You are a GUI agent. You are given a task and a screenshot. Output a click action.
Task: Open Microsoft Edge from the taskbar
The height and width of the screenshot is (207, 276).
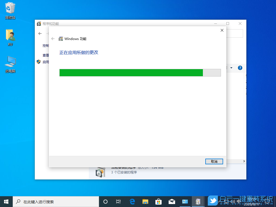coord(132,201)
